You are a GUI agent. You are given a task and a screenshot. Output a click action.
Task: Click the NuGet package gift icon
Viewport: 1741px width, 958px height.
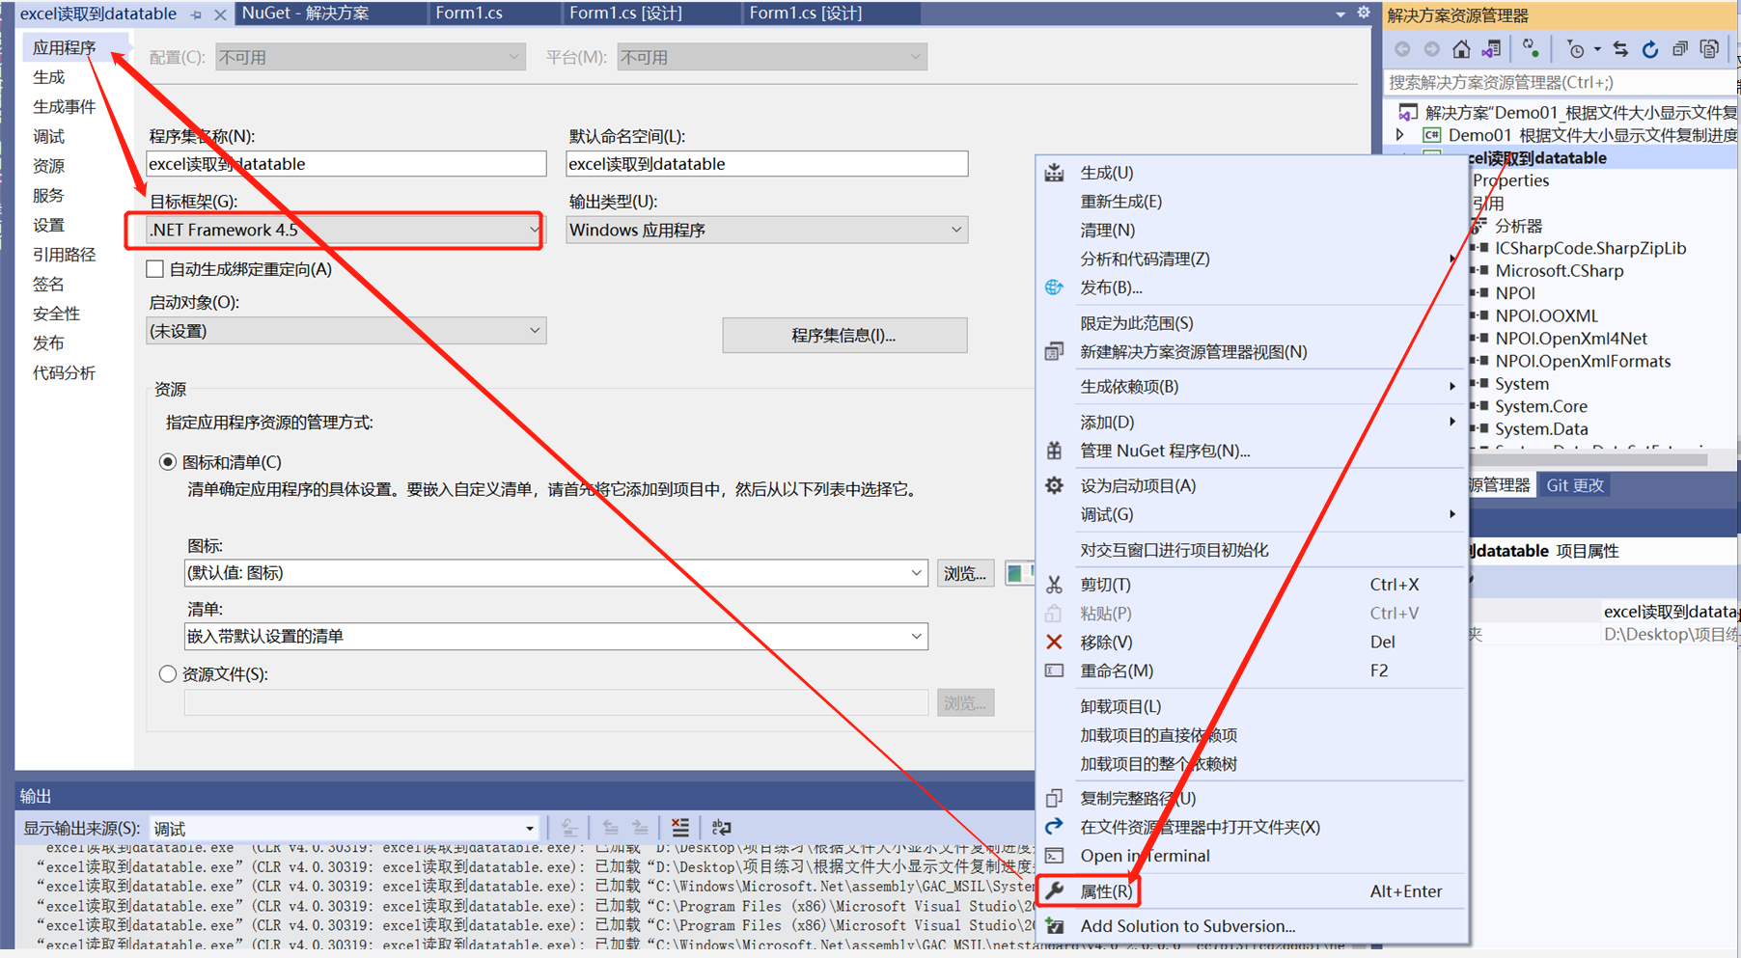coord(1054,451)
